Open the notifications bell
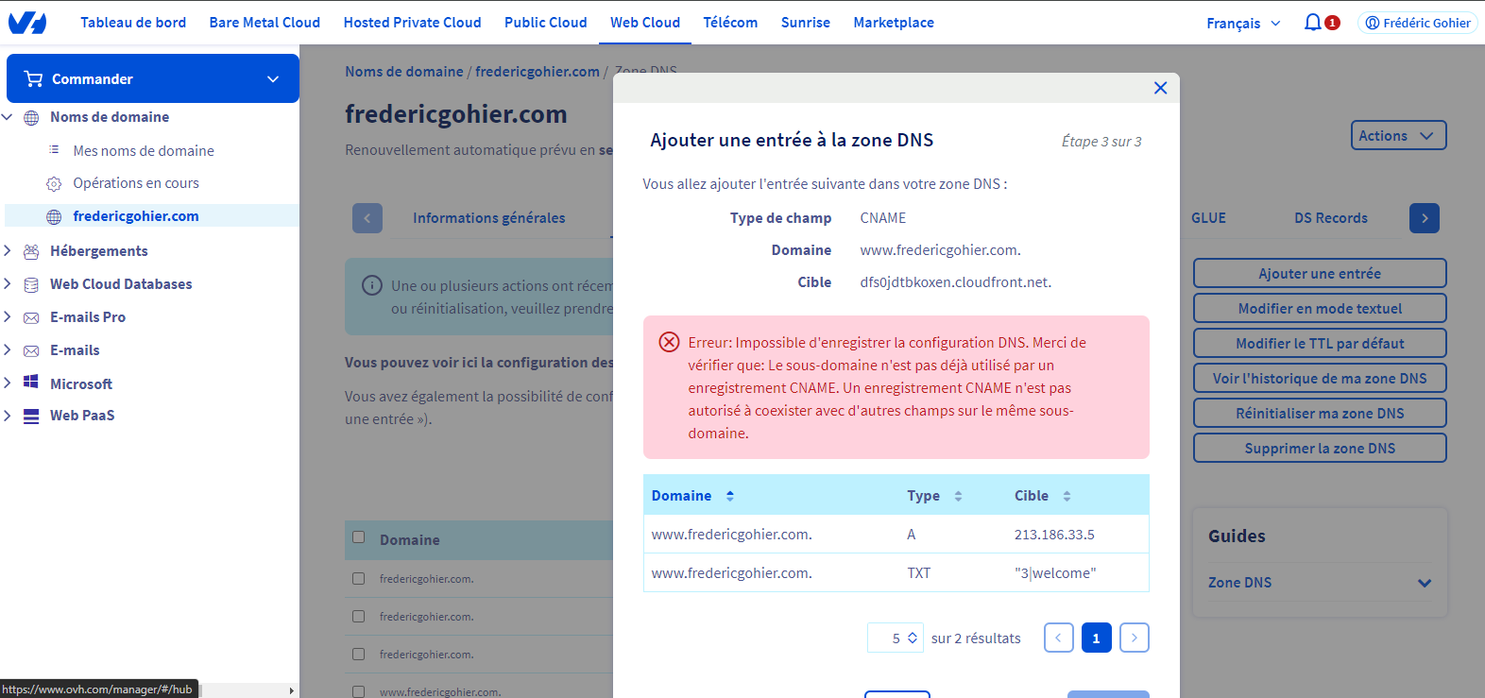This screenshot has width=1485, height=698. (1312, 23)
